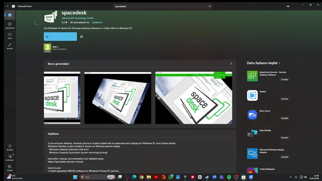322x181 pixels.
Task: Open İndirmeler (Downloads) in the sidebar
Action: (x=10, y=158)
